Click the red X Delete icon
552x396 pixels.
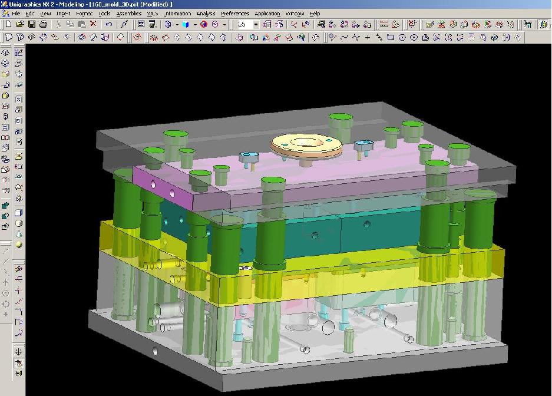coord(93,25)
